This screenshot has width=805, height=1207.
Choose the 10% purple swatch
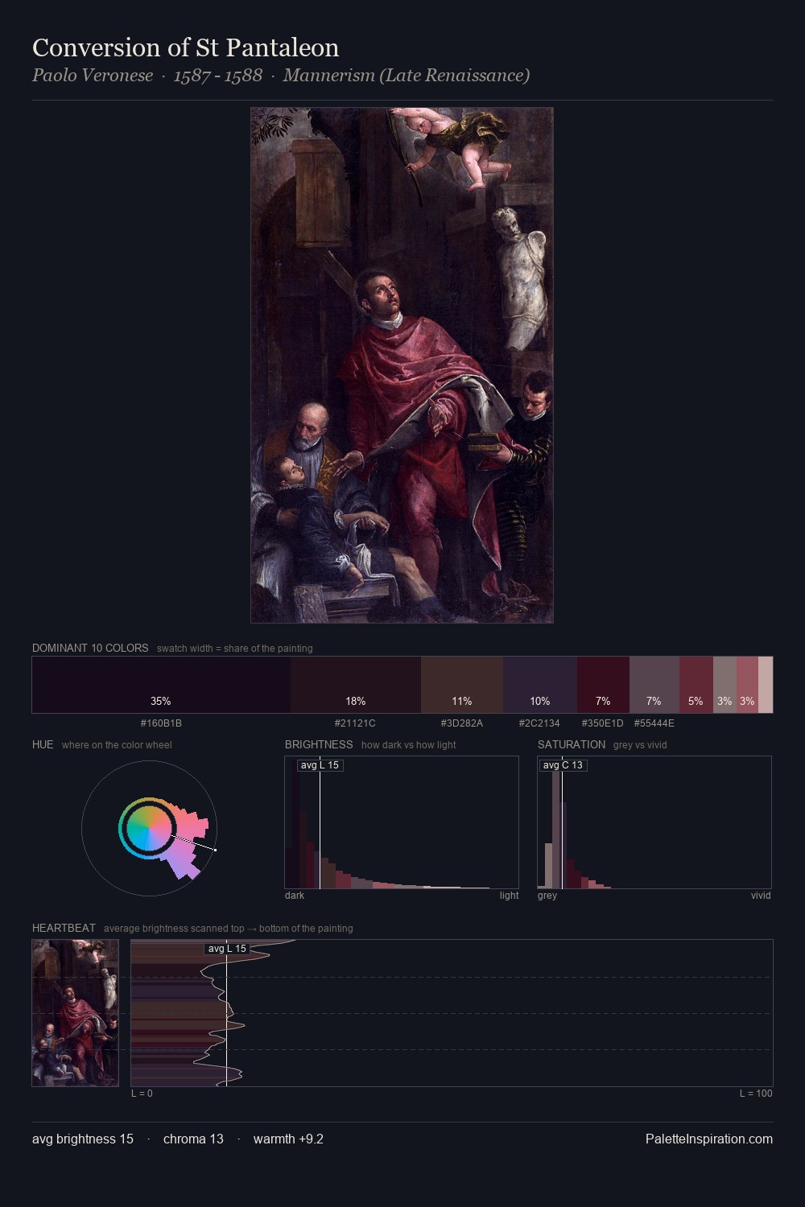tap(540, 685)
